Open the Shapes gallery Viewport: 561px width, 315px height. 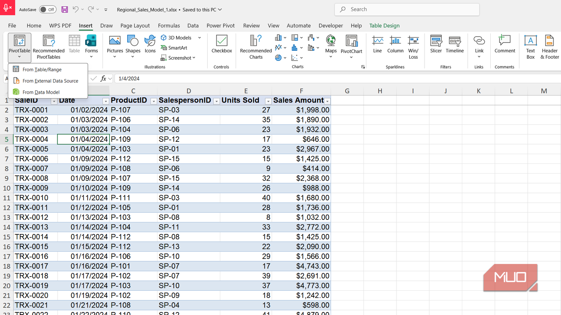pos(133,47)
